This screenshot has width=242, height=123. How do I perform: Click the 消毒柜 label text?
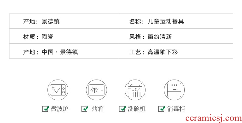[176, 109]
